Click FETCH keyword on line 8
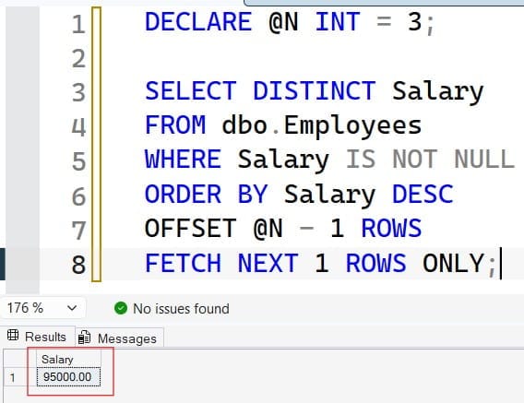Image resolution: width=524 pixels, height=403 pixels. pos(184,263)
